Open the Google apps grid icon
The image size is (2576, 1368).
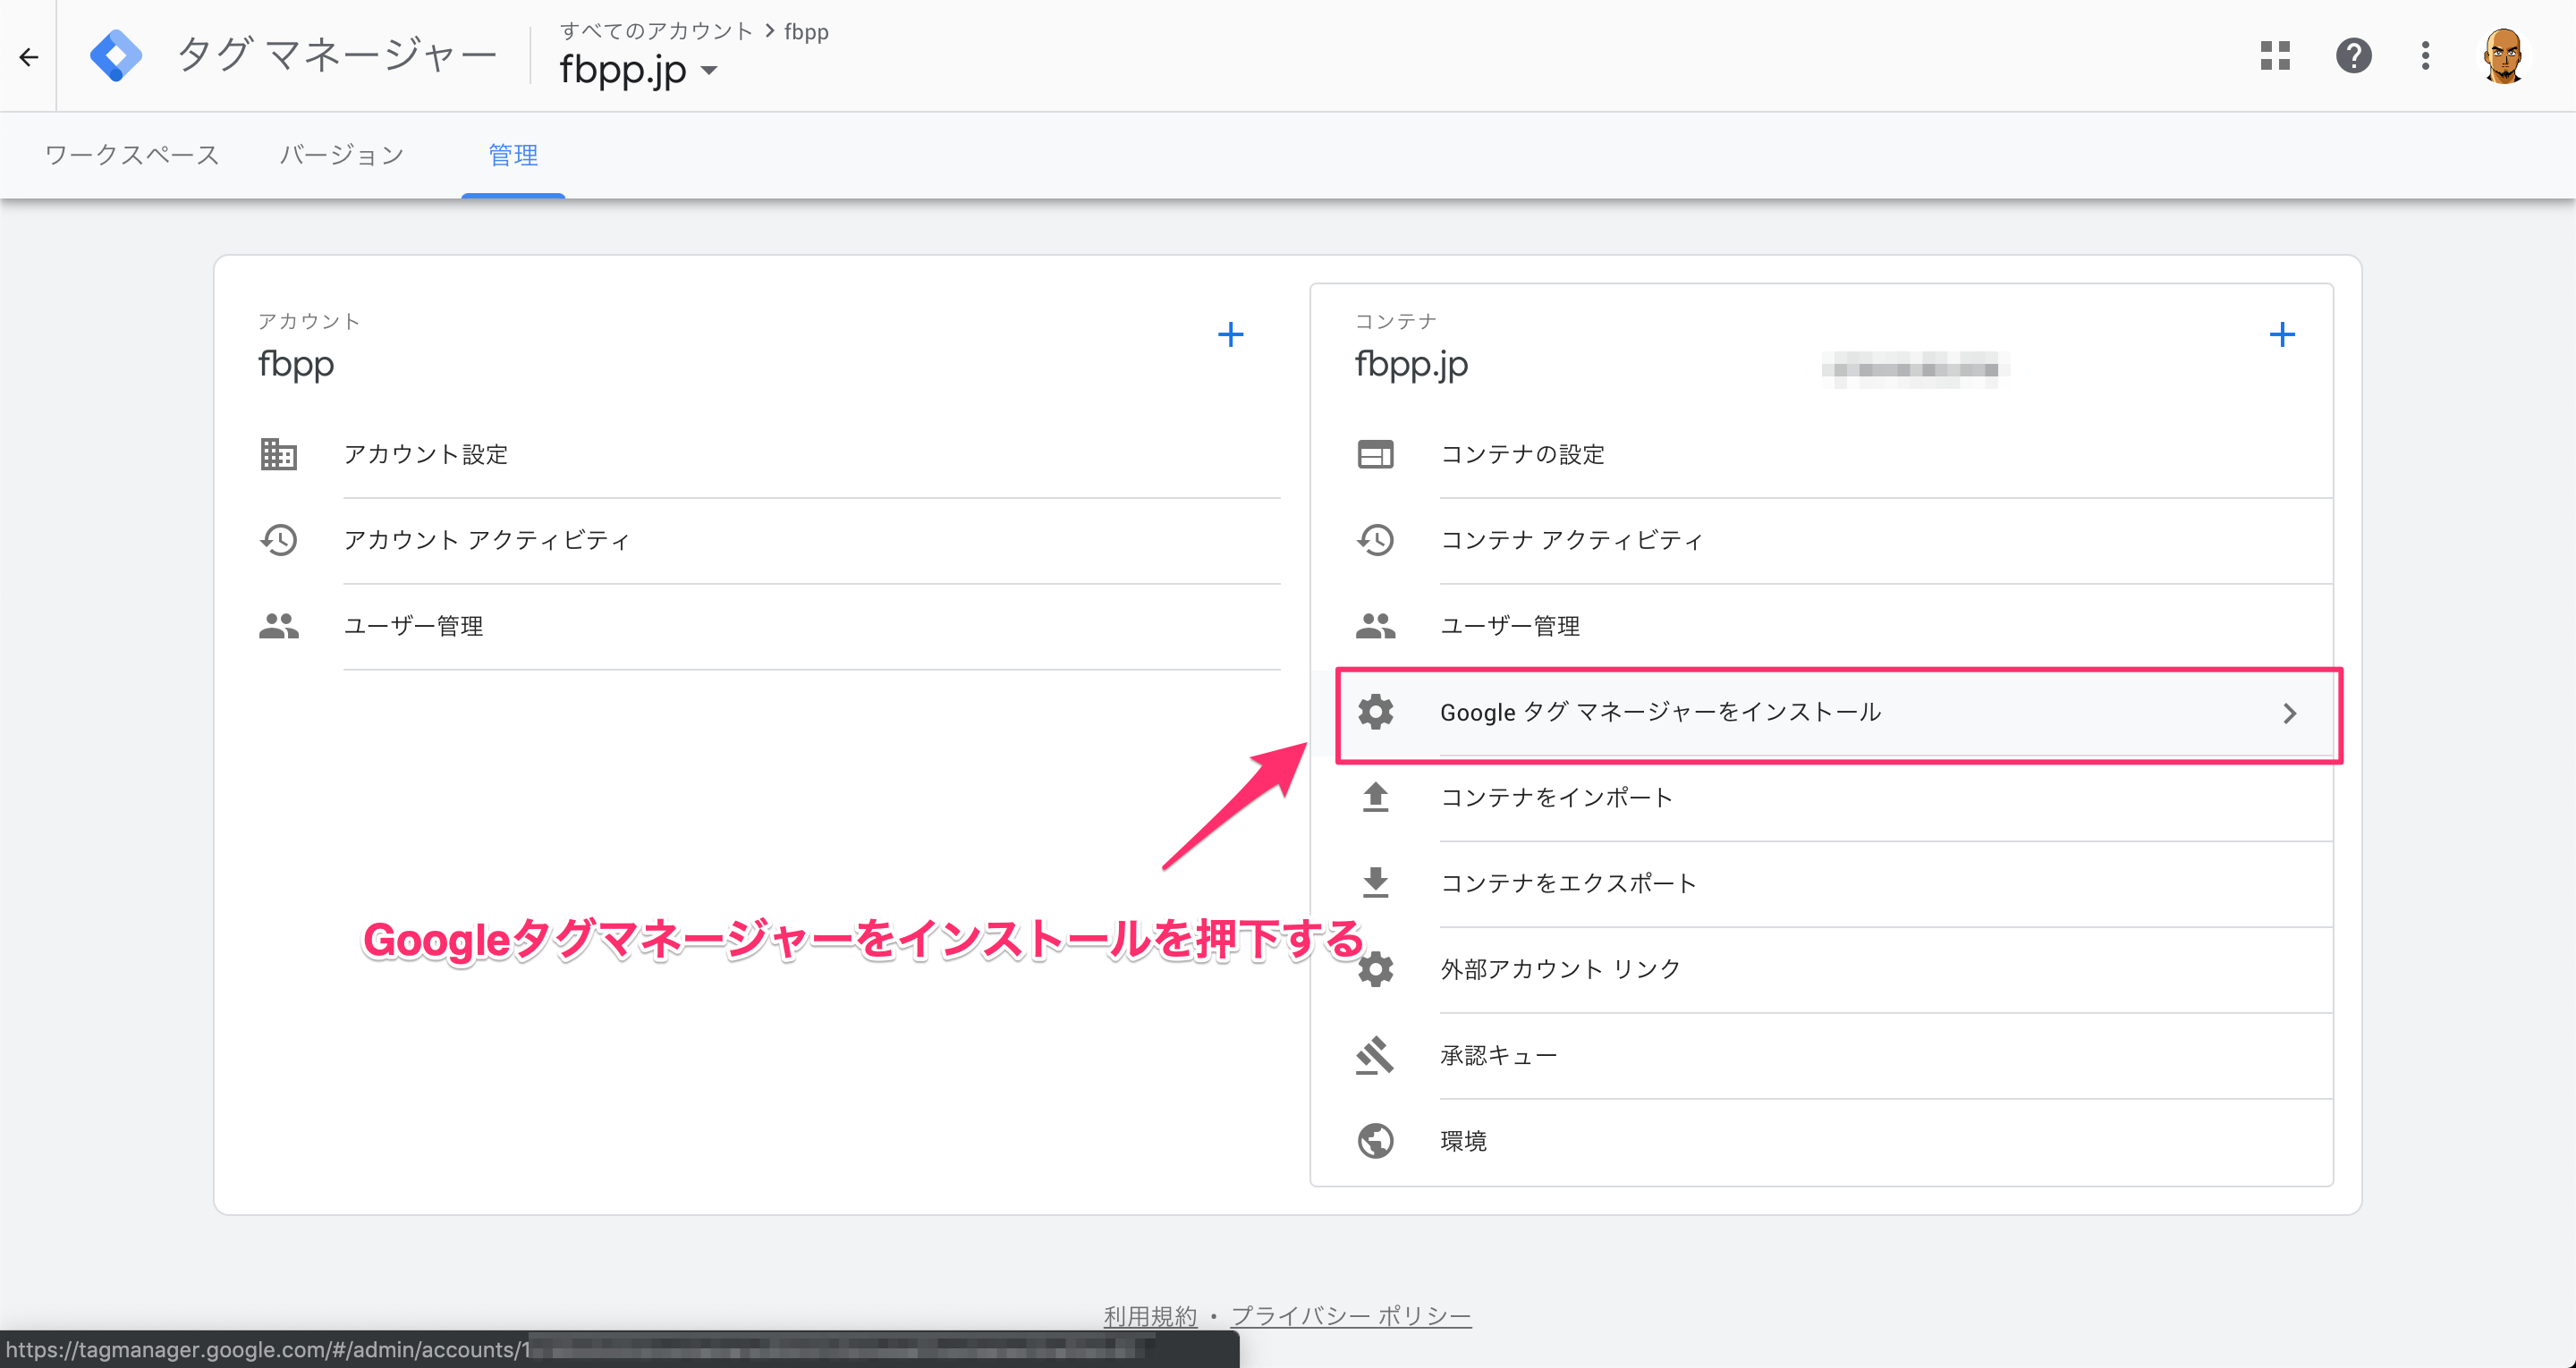click(x=2275, y=55)
